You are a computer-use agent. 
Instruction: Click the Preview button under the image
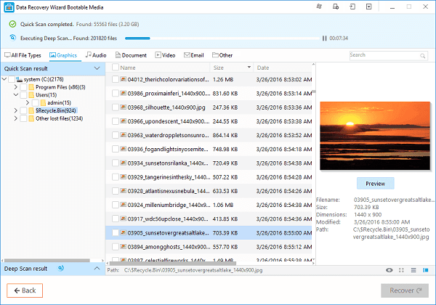point(375,183)
